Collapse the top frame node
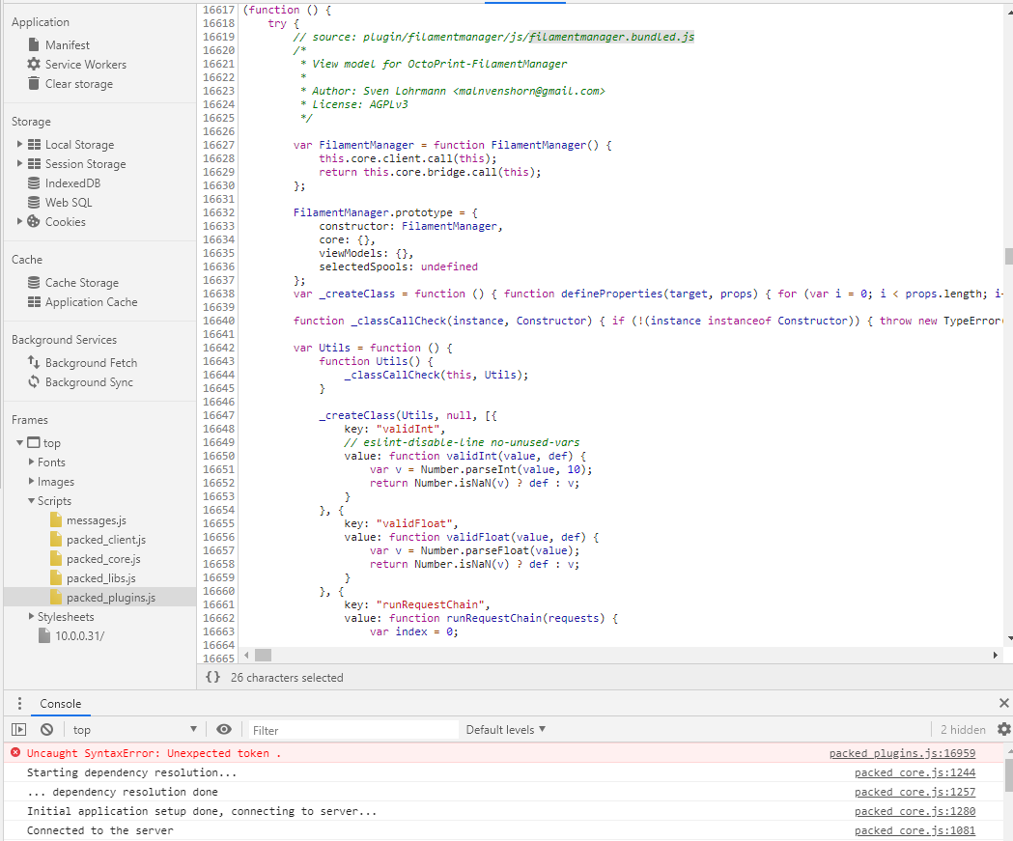Image resolution: width=1013 pixels, height=841 pixels. point(20,442)
